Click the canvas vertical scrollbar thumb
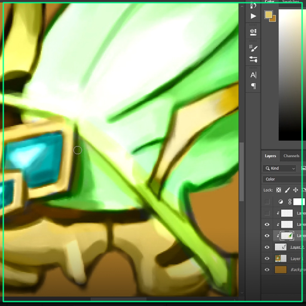This screenshot has height=306, width=306. point(241,172)
